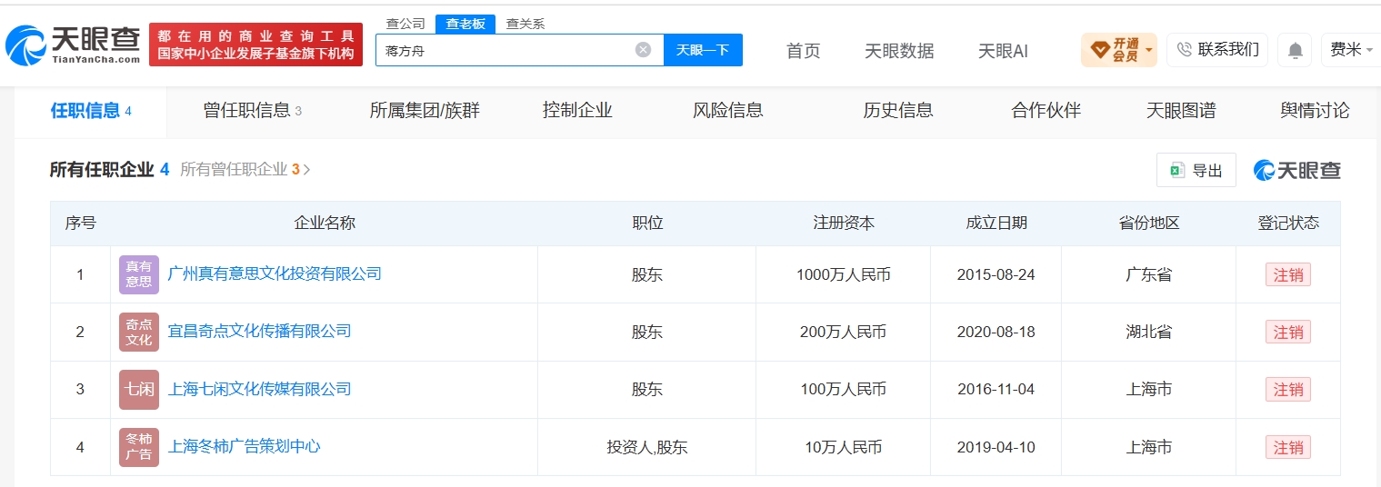This screenshot has width=1381, height=487.
Task: Select the 冬柿广告 company logo thumbnail
Action: [139, 447]
